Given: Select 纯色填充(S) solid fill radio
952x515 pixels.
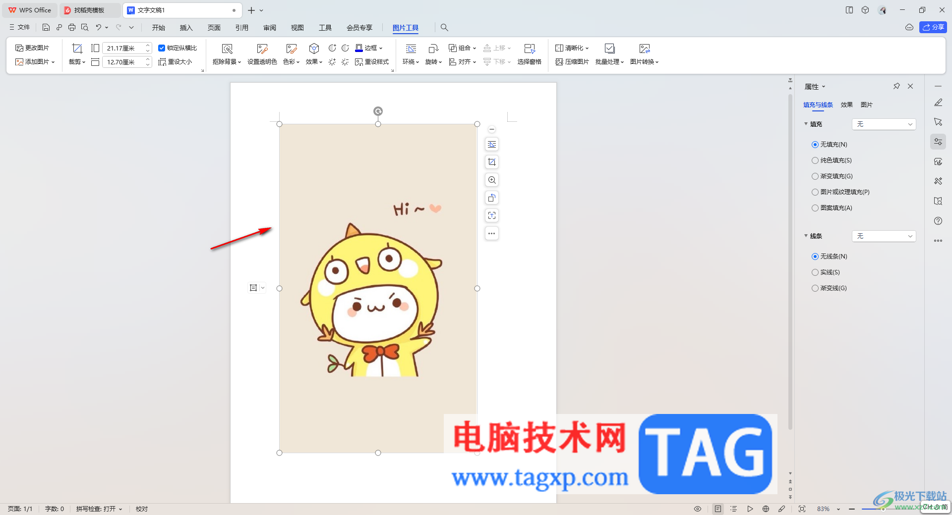Looking at the screenshot, I should click(815, 160).
